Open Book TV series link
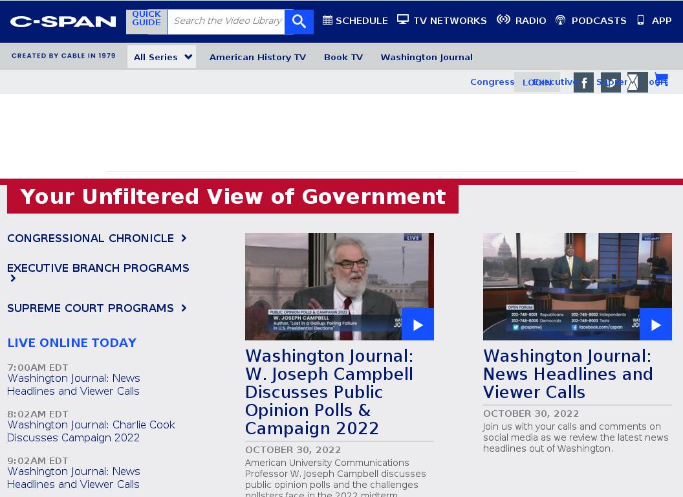The image size is (683, 497). (x=343, y=57)
